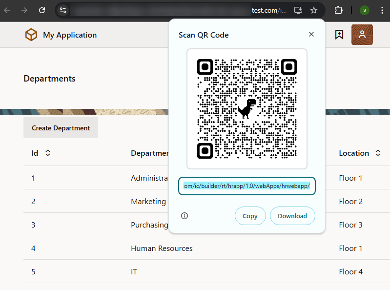Viewport: 390px width, 290px height.
Task: Click Id cell 5
Action: pyautogui.click(x=33, y=271)
